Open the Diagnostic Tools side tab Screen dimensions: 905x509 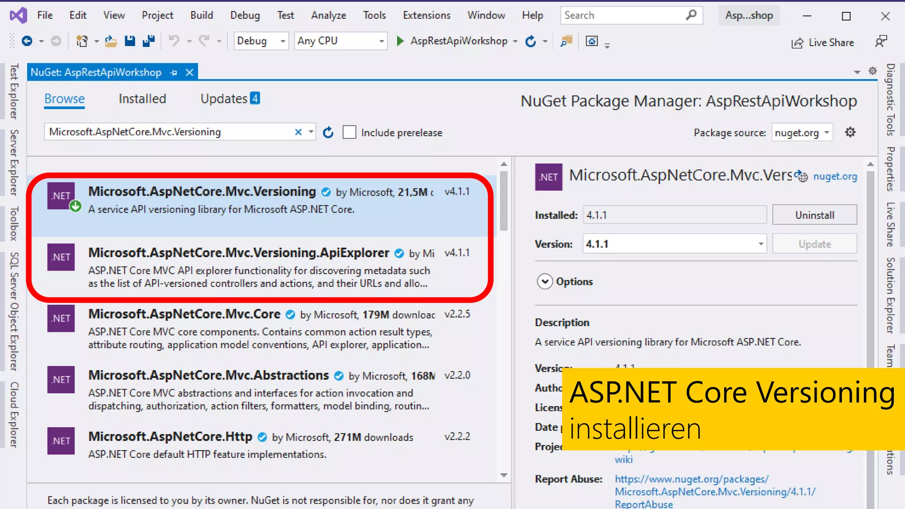[x=890, y=100]
